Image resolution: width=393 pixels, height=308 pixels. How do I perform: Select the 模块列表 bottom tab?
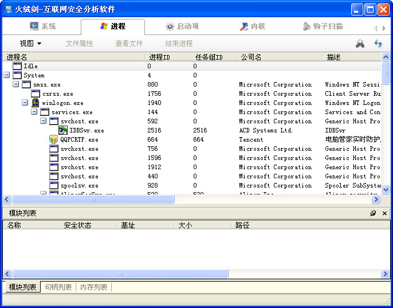(22, 287)
